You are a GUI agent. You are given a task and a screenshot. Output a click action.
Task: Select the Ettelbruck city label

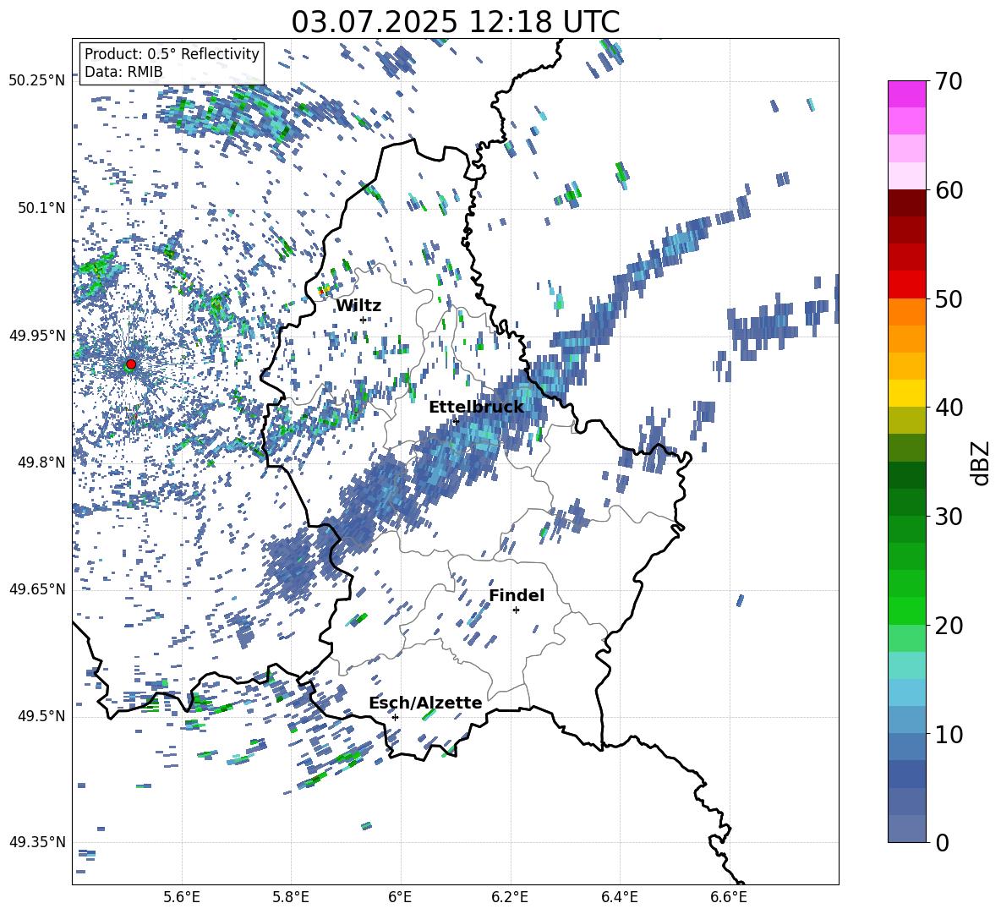click(x=476, y=408)
